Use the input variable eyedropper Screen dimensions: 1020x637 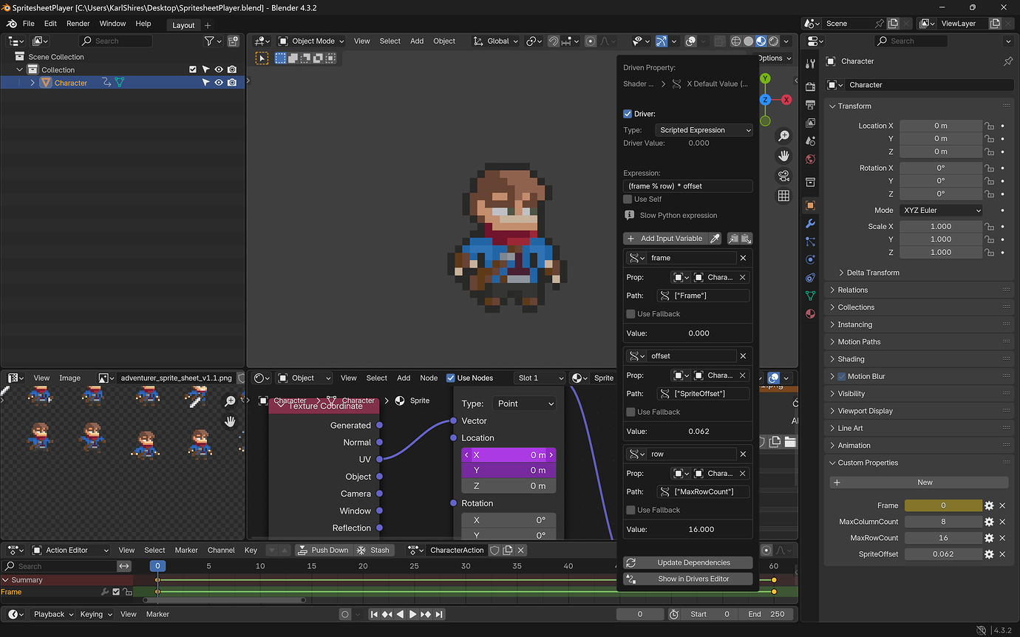tap(715, 239)
